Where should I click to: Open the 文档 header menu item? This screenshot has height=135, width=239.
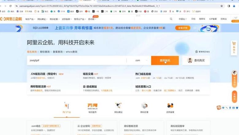(193, 19)
